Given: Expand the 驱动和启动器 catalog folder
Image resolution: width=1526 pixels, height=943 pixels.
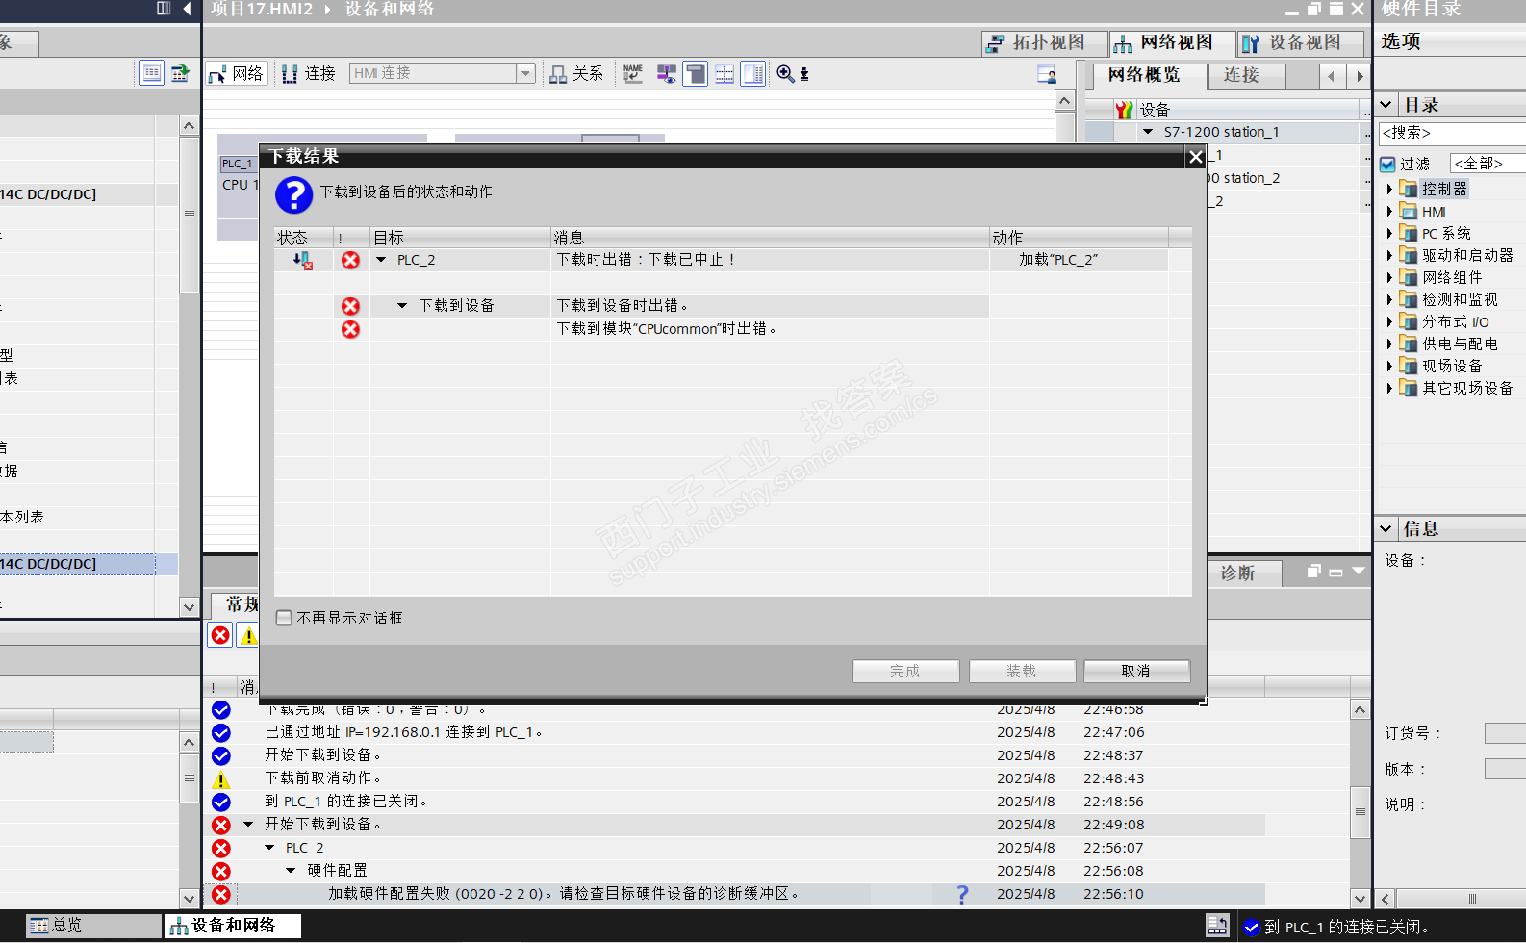Looking at the screenshot, I should tap(1389, 256).
